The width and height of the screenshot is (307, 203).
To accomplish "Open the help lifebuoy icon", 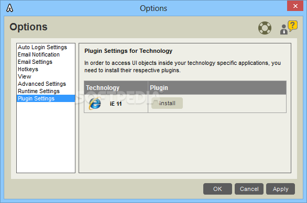I will click(x=265, y=28).
